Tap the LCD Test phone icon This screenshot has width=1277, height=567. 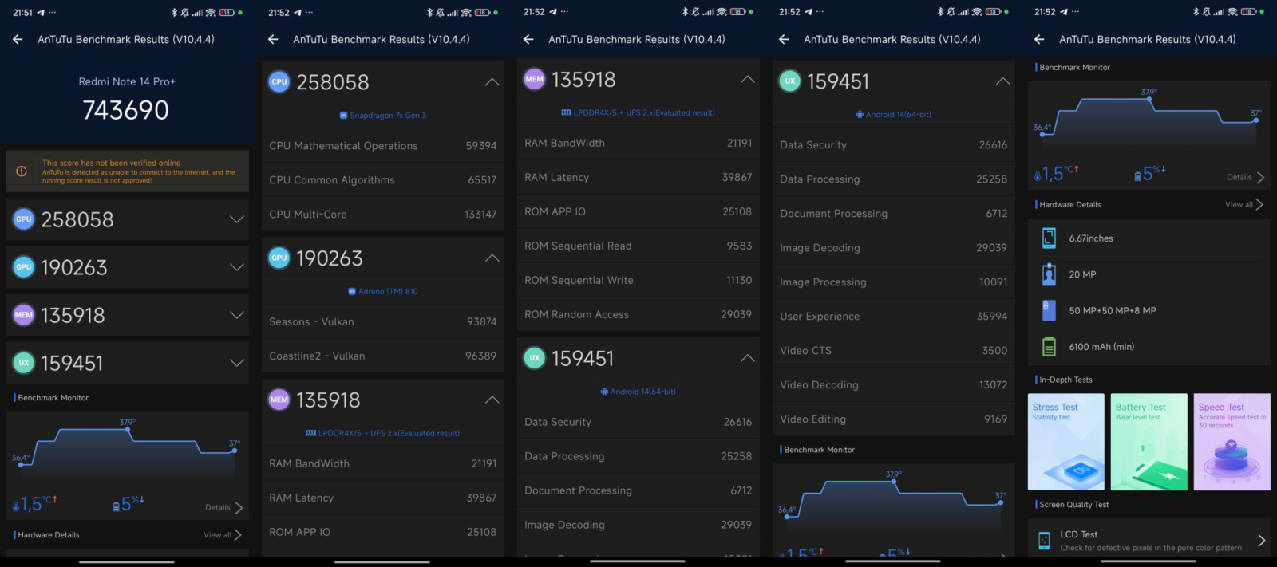pos(1044,541)
